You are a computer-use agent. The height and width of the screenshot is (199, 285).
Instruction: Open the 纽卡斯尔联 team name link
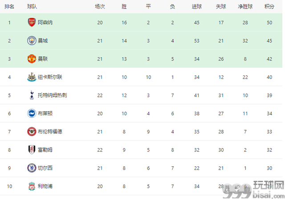(50, 77)
